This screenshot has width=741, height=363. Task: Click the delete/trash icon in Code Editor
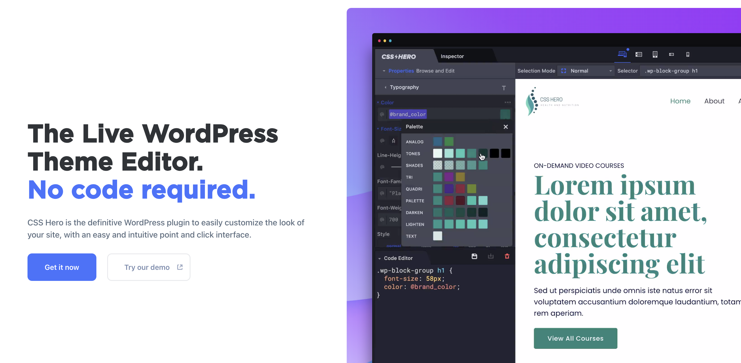pos(507,256)
